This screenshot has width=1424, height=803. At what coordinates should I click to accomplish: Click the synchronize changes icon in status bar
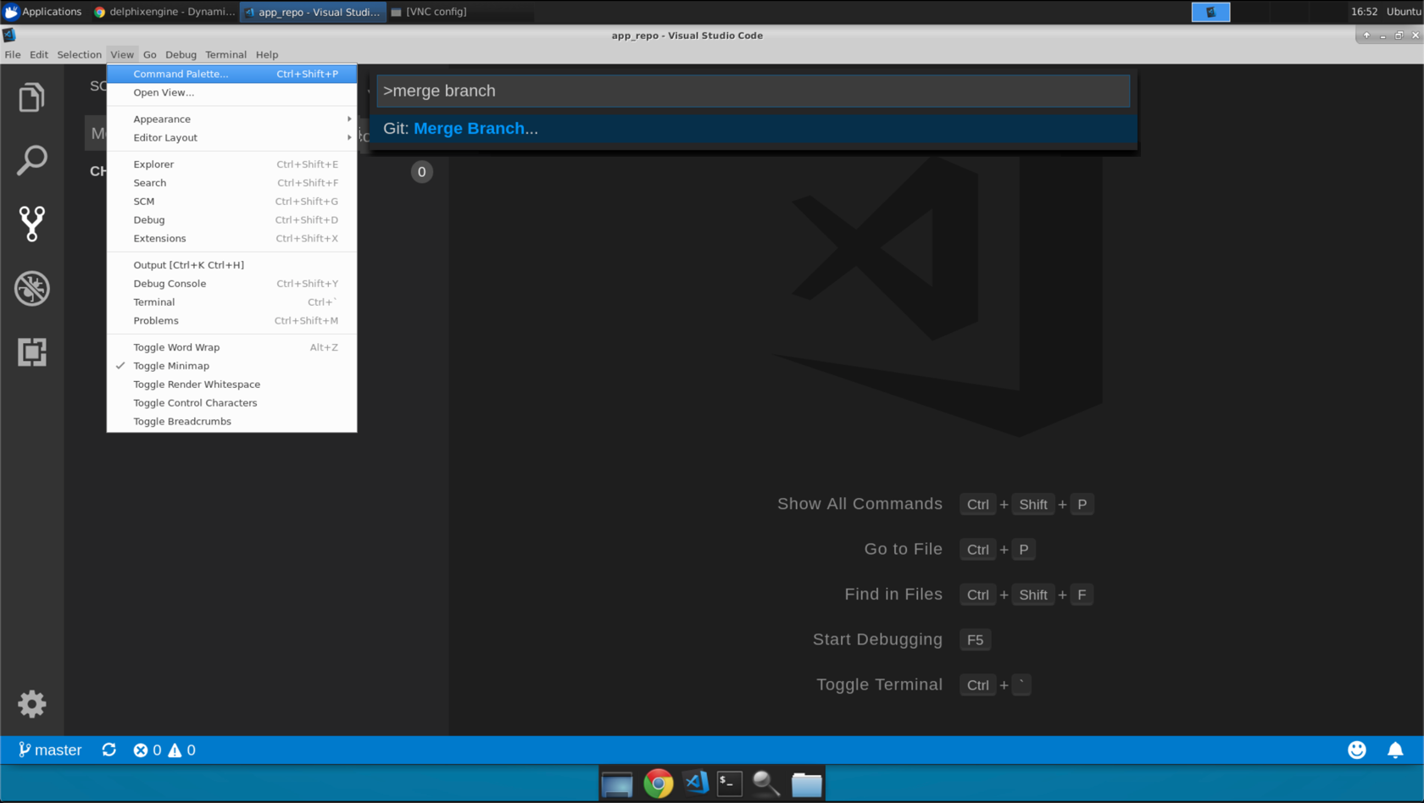(109, 750)
